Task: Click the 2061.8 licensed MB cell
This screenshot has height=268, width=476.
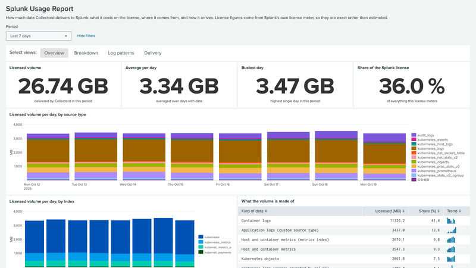Action: (x=398, y=258)
